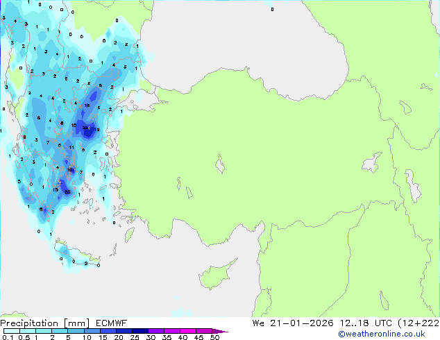The image size is (440, 340).
Task: Click Lake Urmia east of Turkey
Action: (413, 186)
